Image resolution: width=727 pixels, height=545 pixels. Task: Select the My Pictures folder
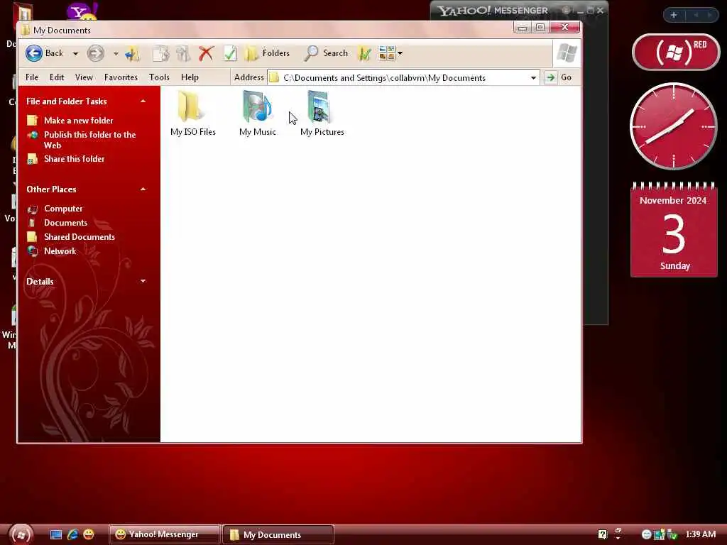click(x=322, y=114)
